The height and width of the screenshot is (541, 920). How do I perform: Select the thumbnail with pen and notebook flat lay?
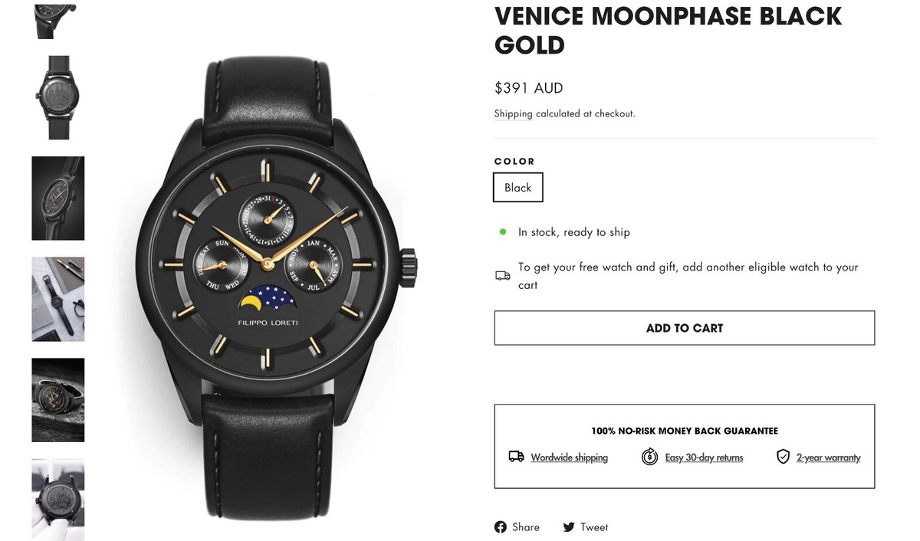(x=58, y=299)
